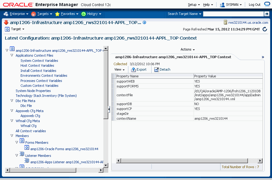
Task: Collapse the Appsweb Cfg Meta node
Action: pos(12,111)
